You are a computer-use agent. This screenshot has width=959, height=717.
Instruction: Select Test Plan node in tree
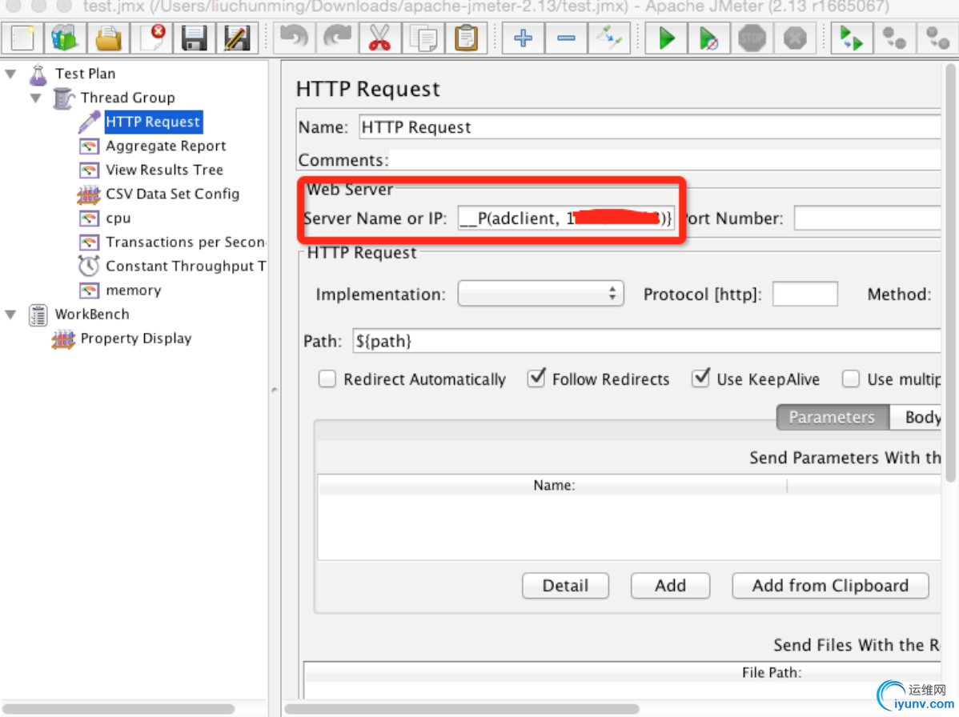(85, 74)
